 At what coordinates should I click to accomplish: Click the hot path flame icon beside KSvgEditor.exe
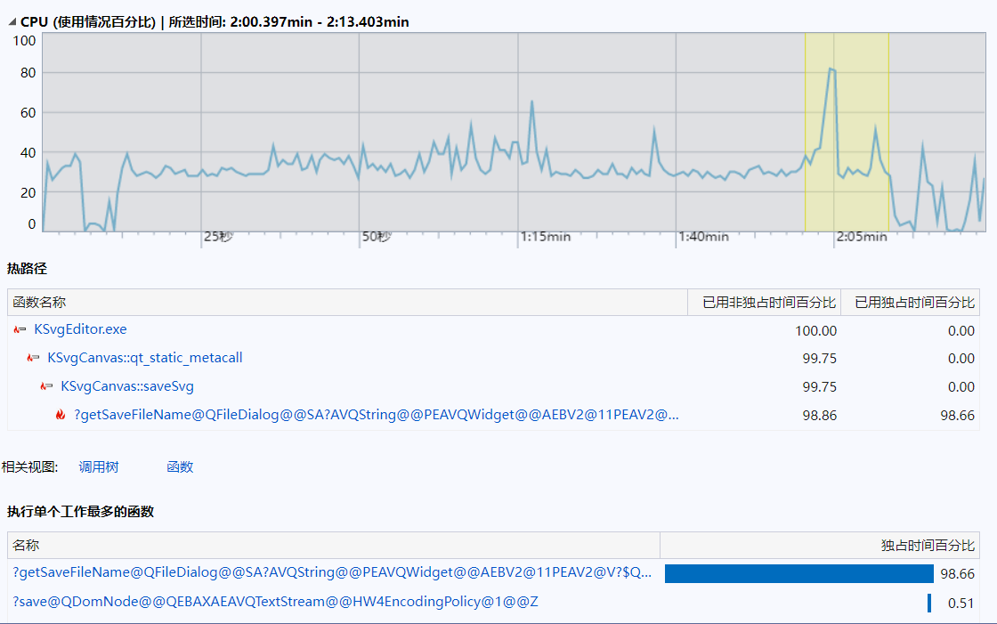[x=20, y=329]
